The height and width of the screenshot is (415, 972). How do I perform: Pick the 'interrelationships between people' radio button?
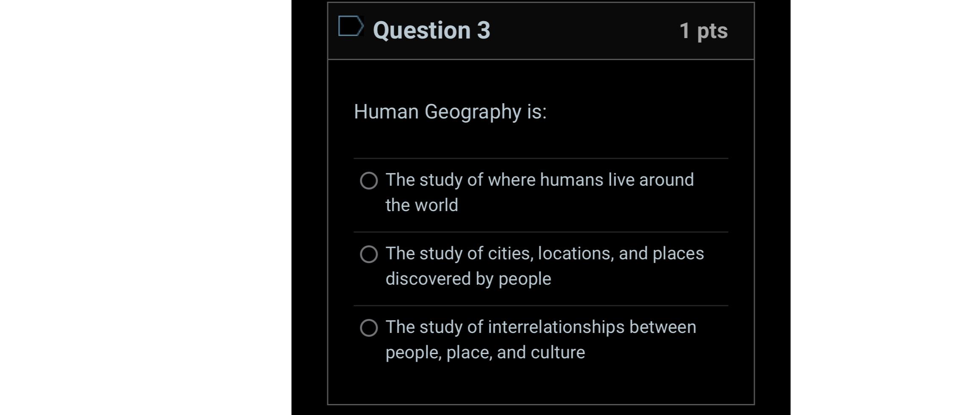369,328
